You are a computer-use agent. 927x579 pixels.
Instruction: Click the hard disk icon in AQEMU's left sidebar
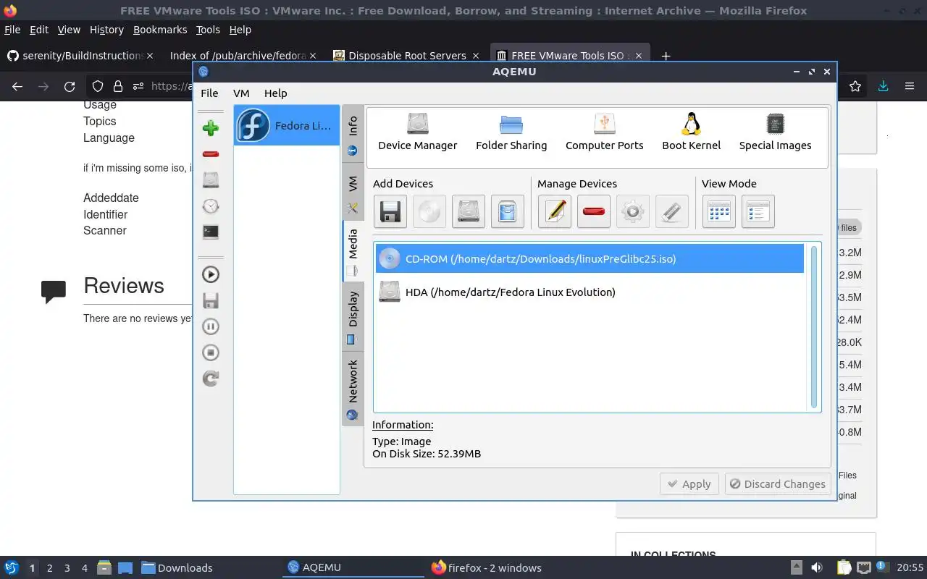pyautogui.click(x=211, y=180)
